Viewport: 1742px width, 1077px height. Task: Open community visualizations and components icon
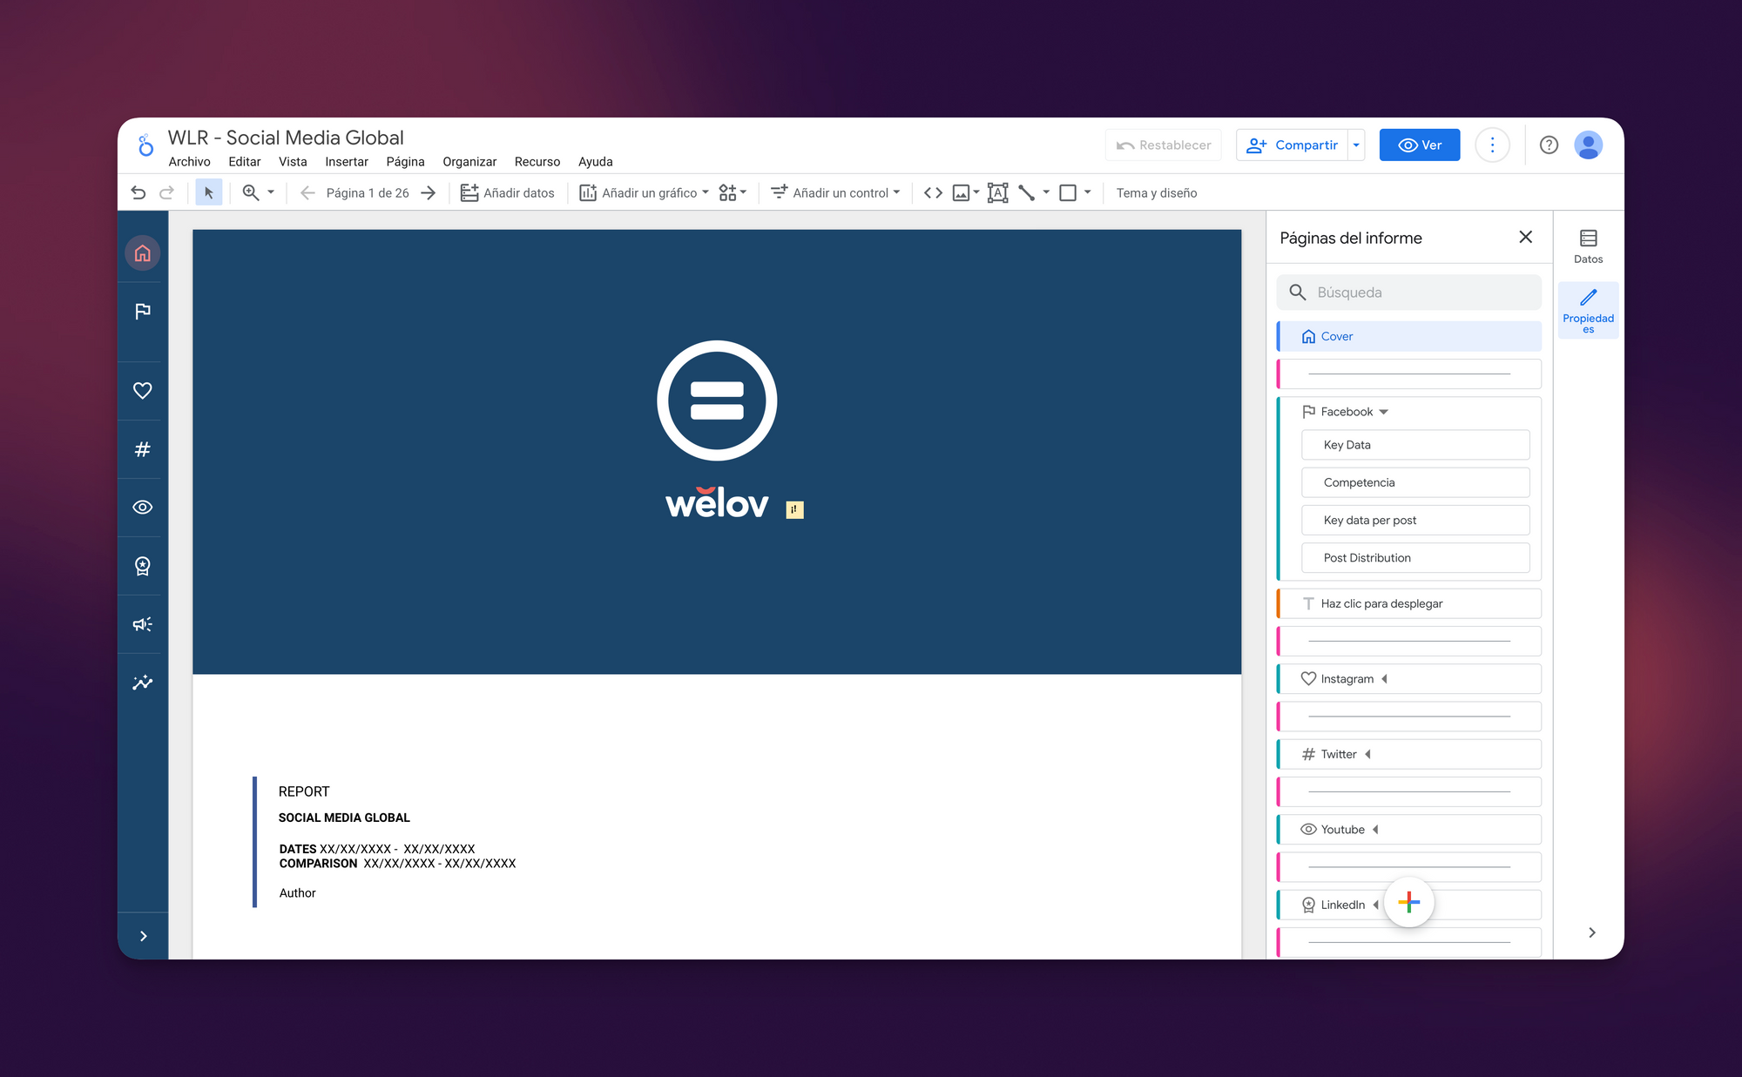(733, 192)
